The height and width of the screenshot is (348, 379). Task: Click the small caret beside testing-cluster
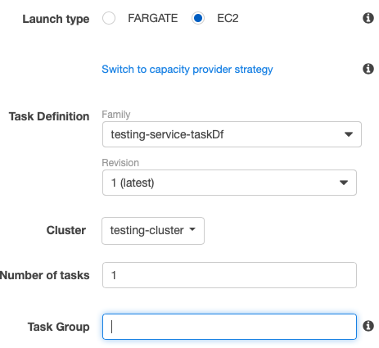(192, 229)
